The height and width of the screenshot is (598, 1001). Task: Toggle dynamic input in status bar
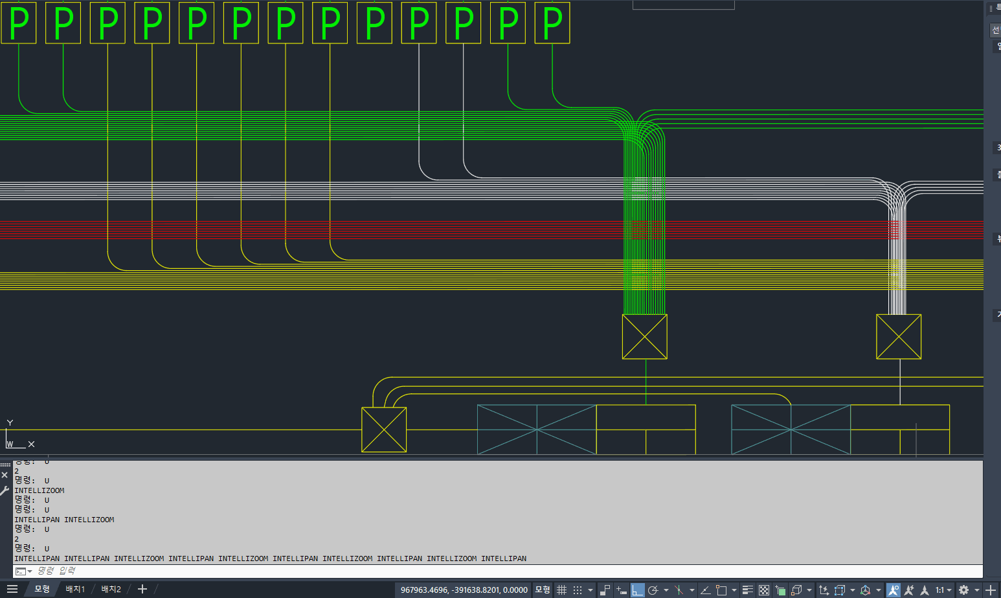point(622,590)
